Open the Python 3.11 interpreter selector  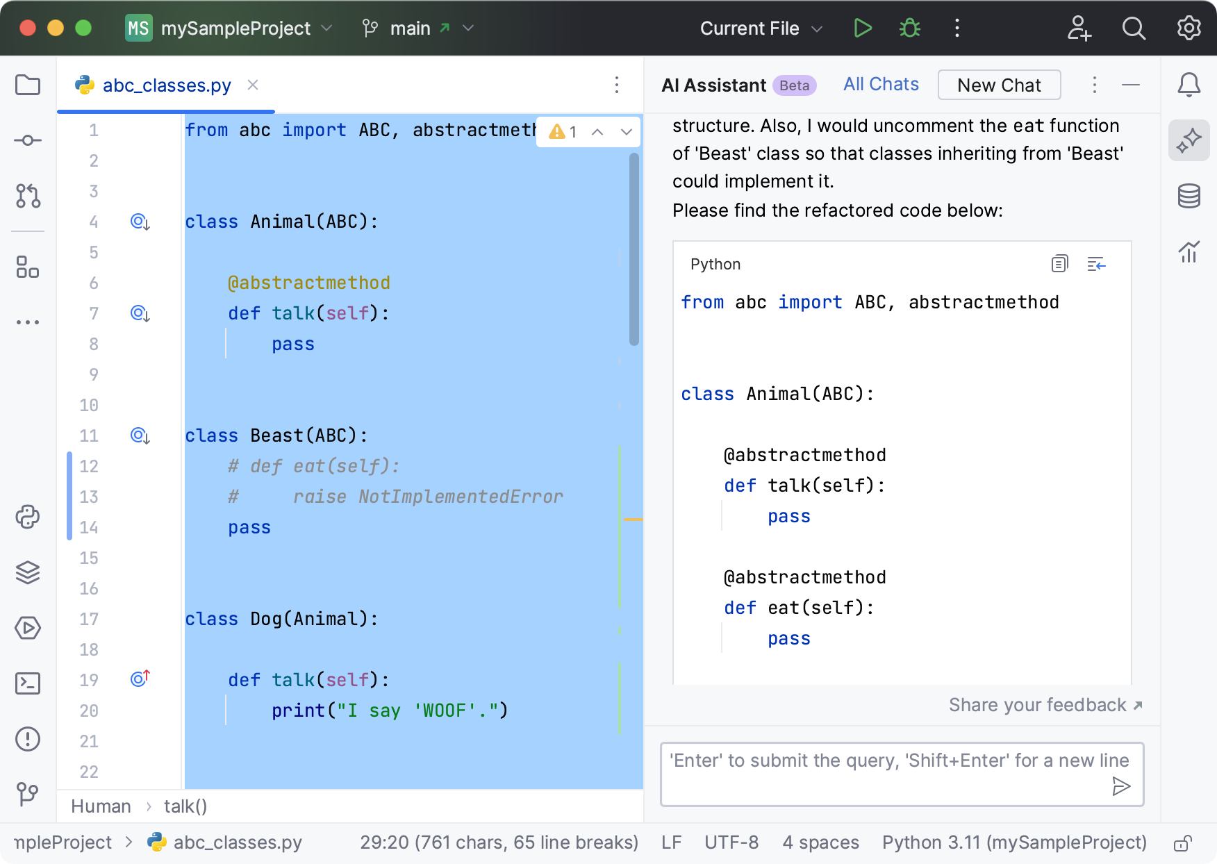pyautogui.click(x=1014, y=842)
